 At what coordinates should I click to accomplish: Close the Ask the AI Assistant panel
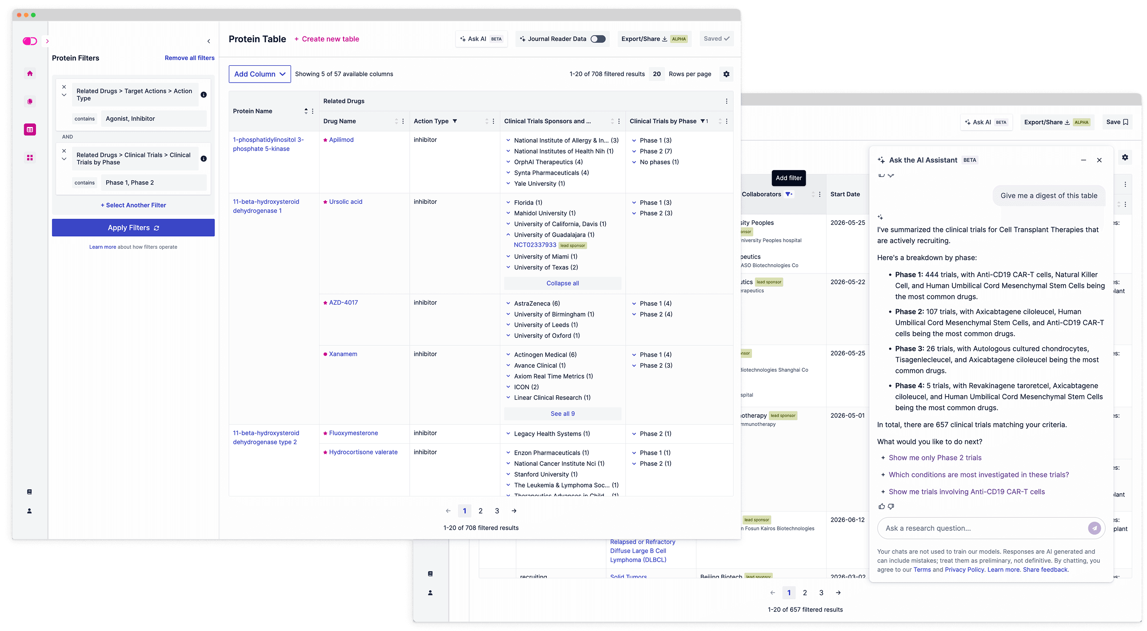(x=1099, y=160)
